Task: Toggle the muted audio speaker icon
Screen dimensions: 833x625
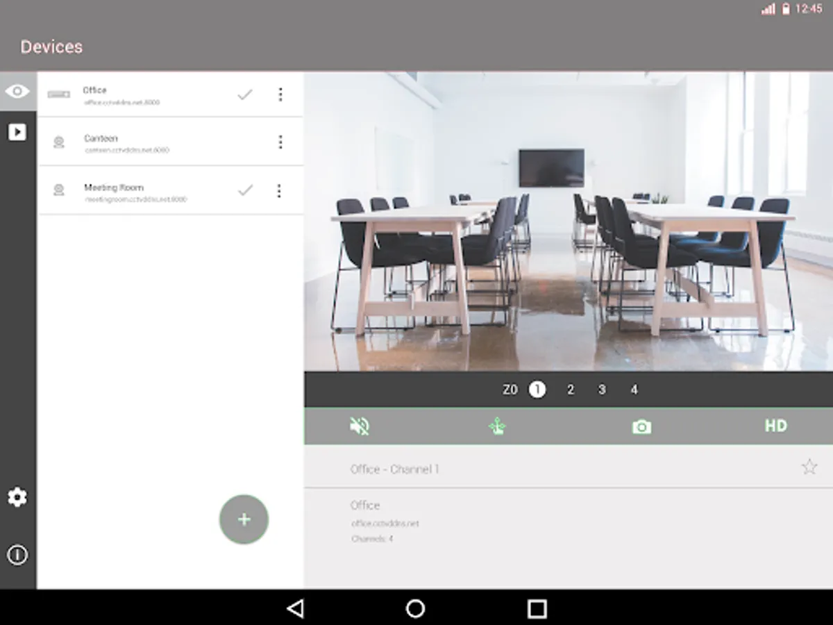Action: 360,426
